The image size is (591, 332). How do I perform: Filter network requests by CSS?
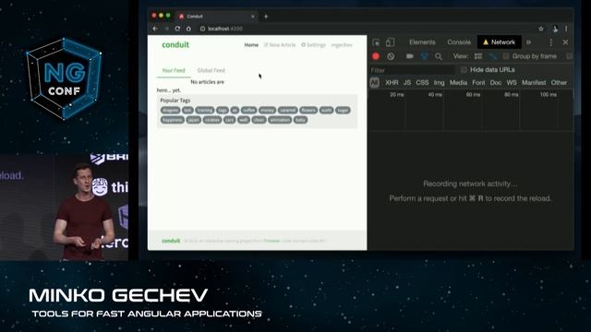point(422,82)
